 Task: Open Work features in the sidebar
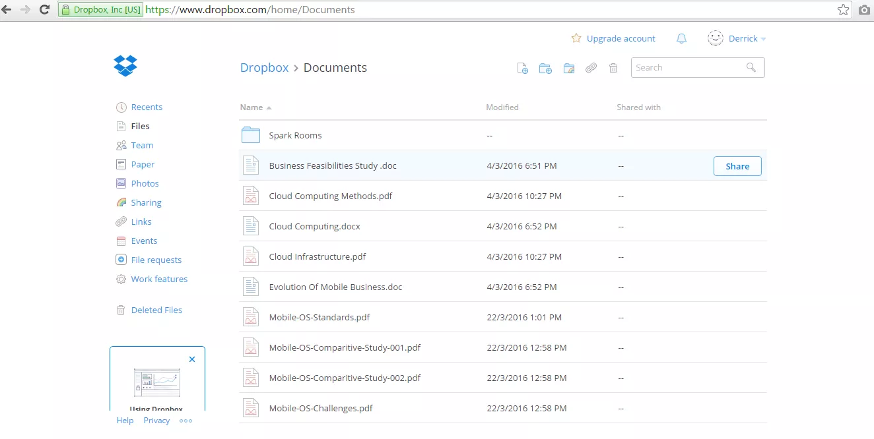pyautogui.click(x=159, y=279)
